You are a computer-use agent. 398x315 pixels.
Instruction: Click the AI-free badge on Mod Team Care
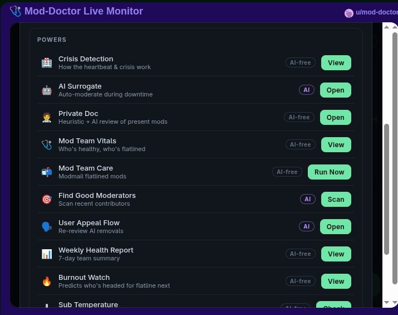point(287,172)
